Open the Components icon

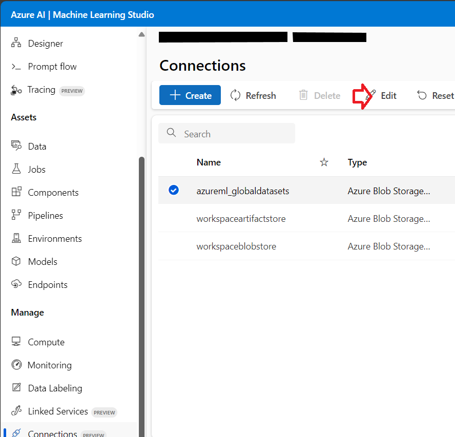[16, 192]
